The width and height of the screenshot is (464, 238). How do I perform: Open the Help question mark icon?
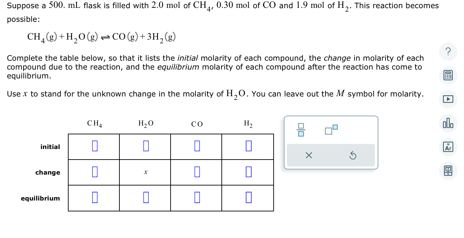click(x=448, y=51)
